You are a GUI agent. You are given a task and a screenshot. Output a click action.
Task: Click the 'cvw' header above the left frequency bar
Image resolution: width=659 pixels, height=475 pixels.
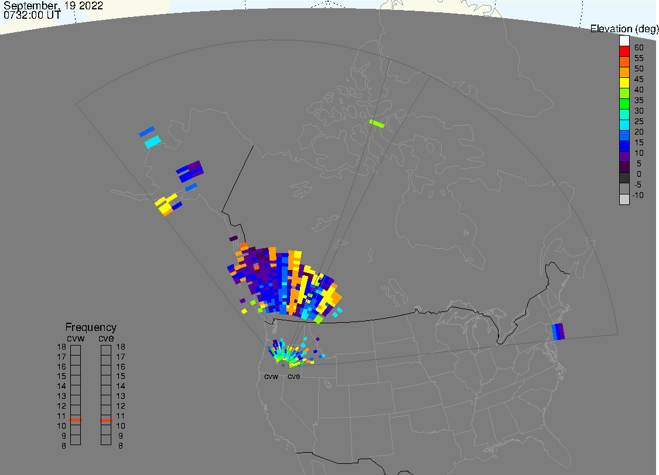point(76,339)
